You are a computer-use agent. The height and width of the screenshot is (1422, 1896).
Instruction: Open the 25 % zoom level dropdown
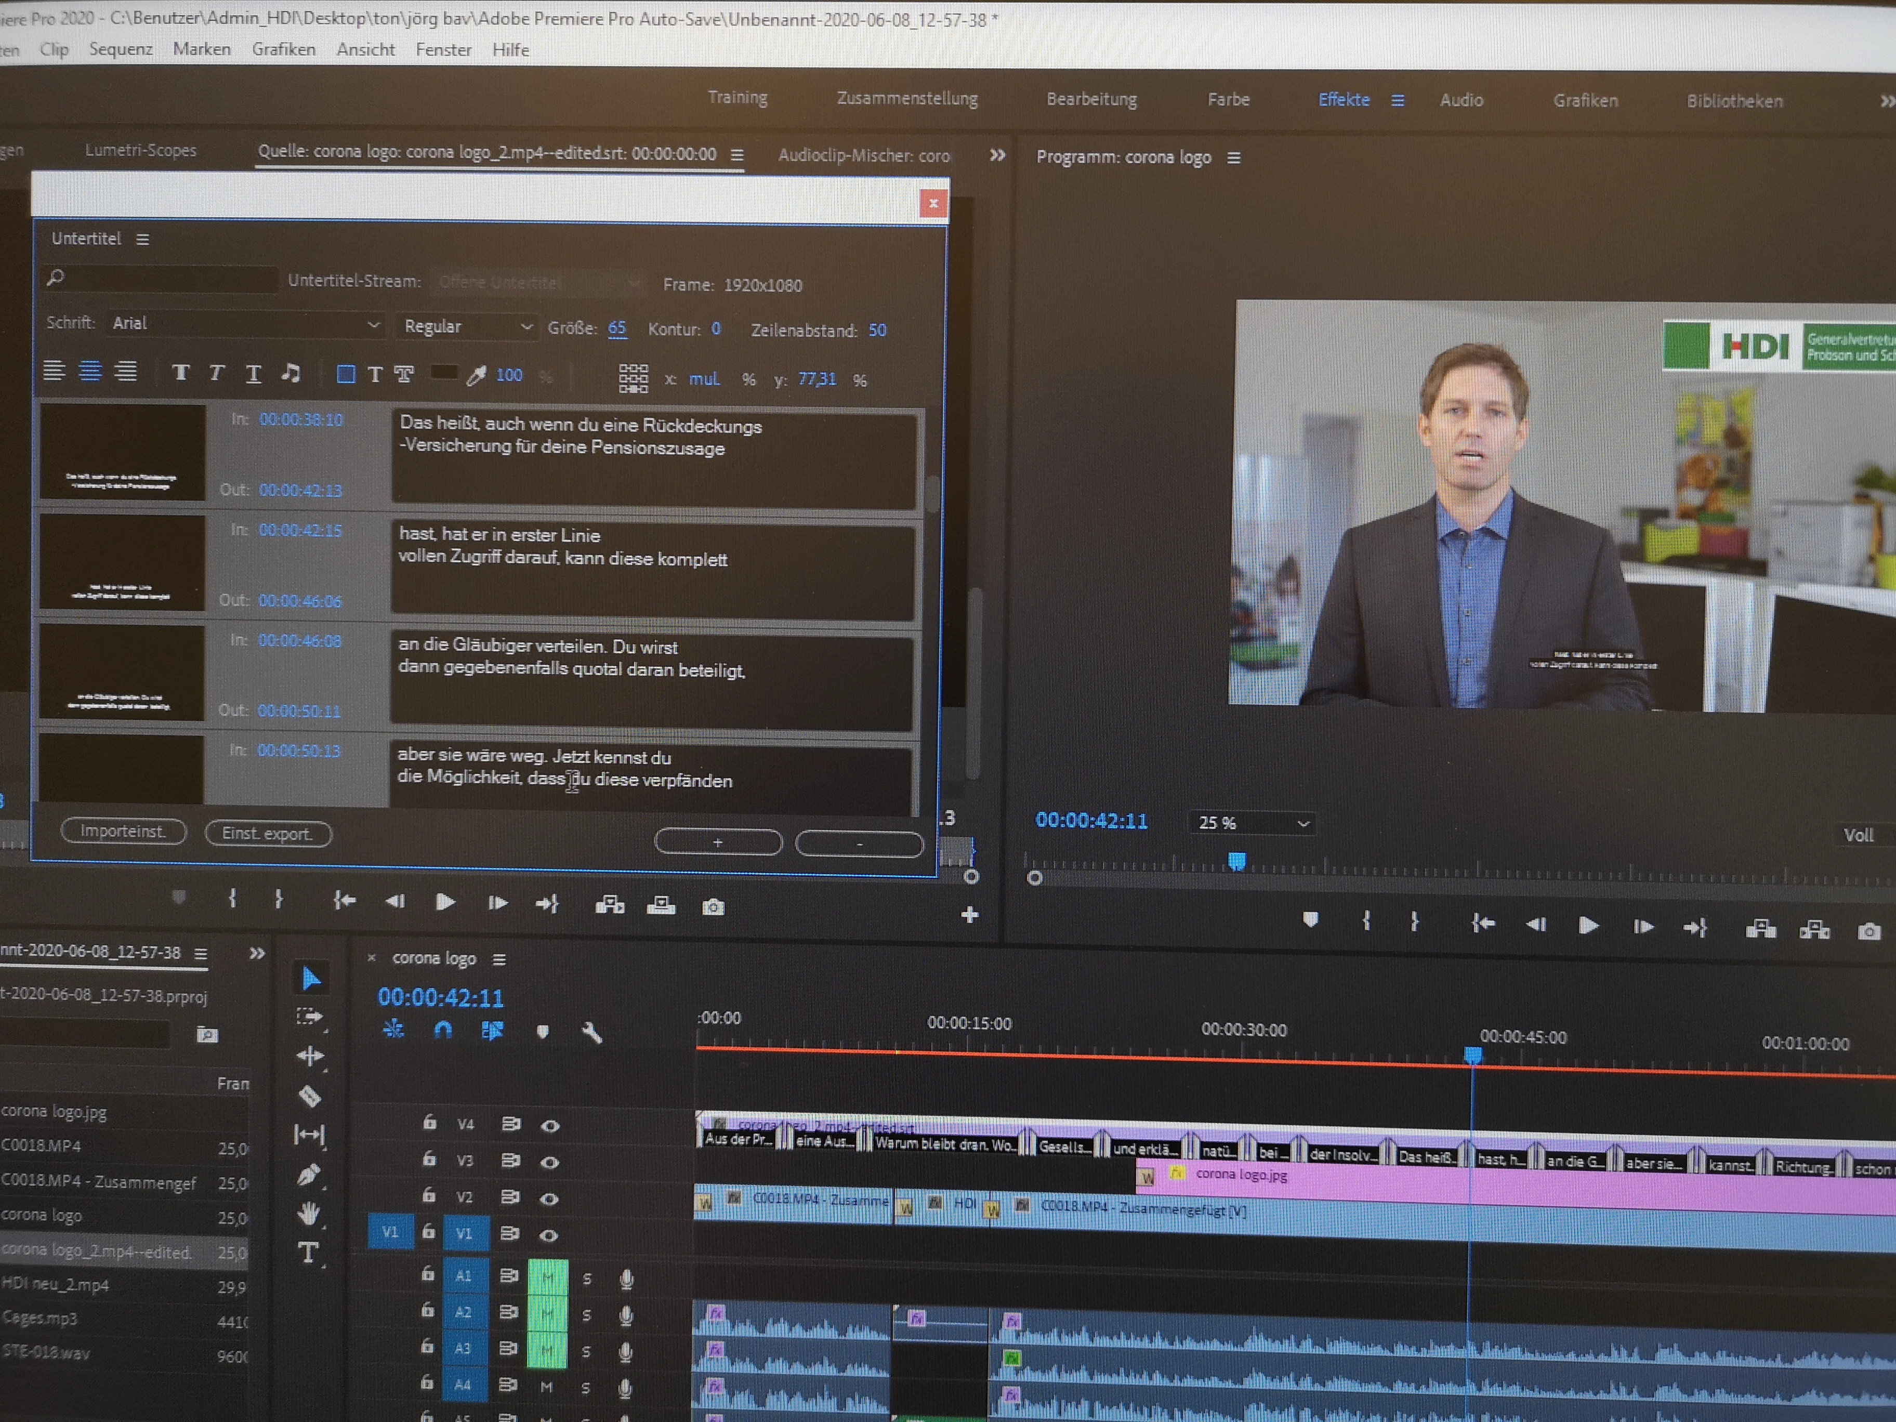tap(1252, 824)
